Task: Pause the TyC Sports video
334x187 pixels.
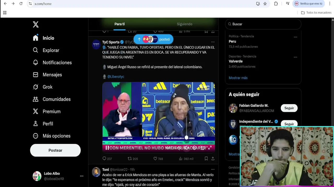Action: pyautogui.click(x=107, y=148)
